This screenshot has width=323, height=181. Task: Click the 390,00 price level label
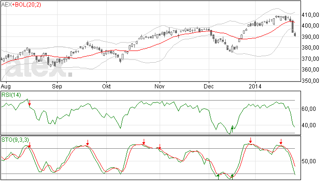click(x=310, y=37)
